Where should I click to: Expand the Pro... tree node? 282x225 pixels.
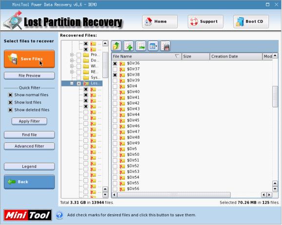coord(72,55)
